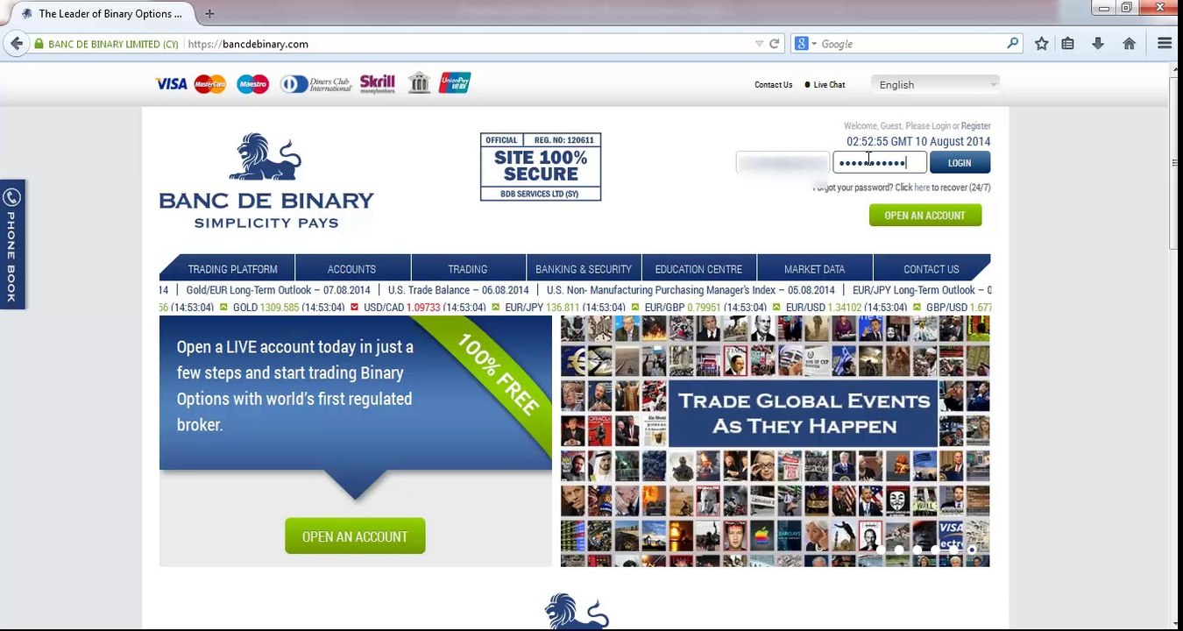
Task: Click the phone icon on Phone Book tab
Action: pos(12,197)
